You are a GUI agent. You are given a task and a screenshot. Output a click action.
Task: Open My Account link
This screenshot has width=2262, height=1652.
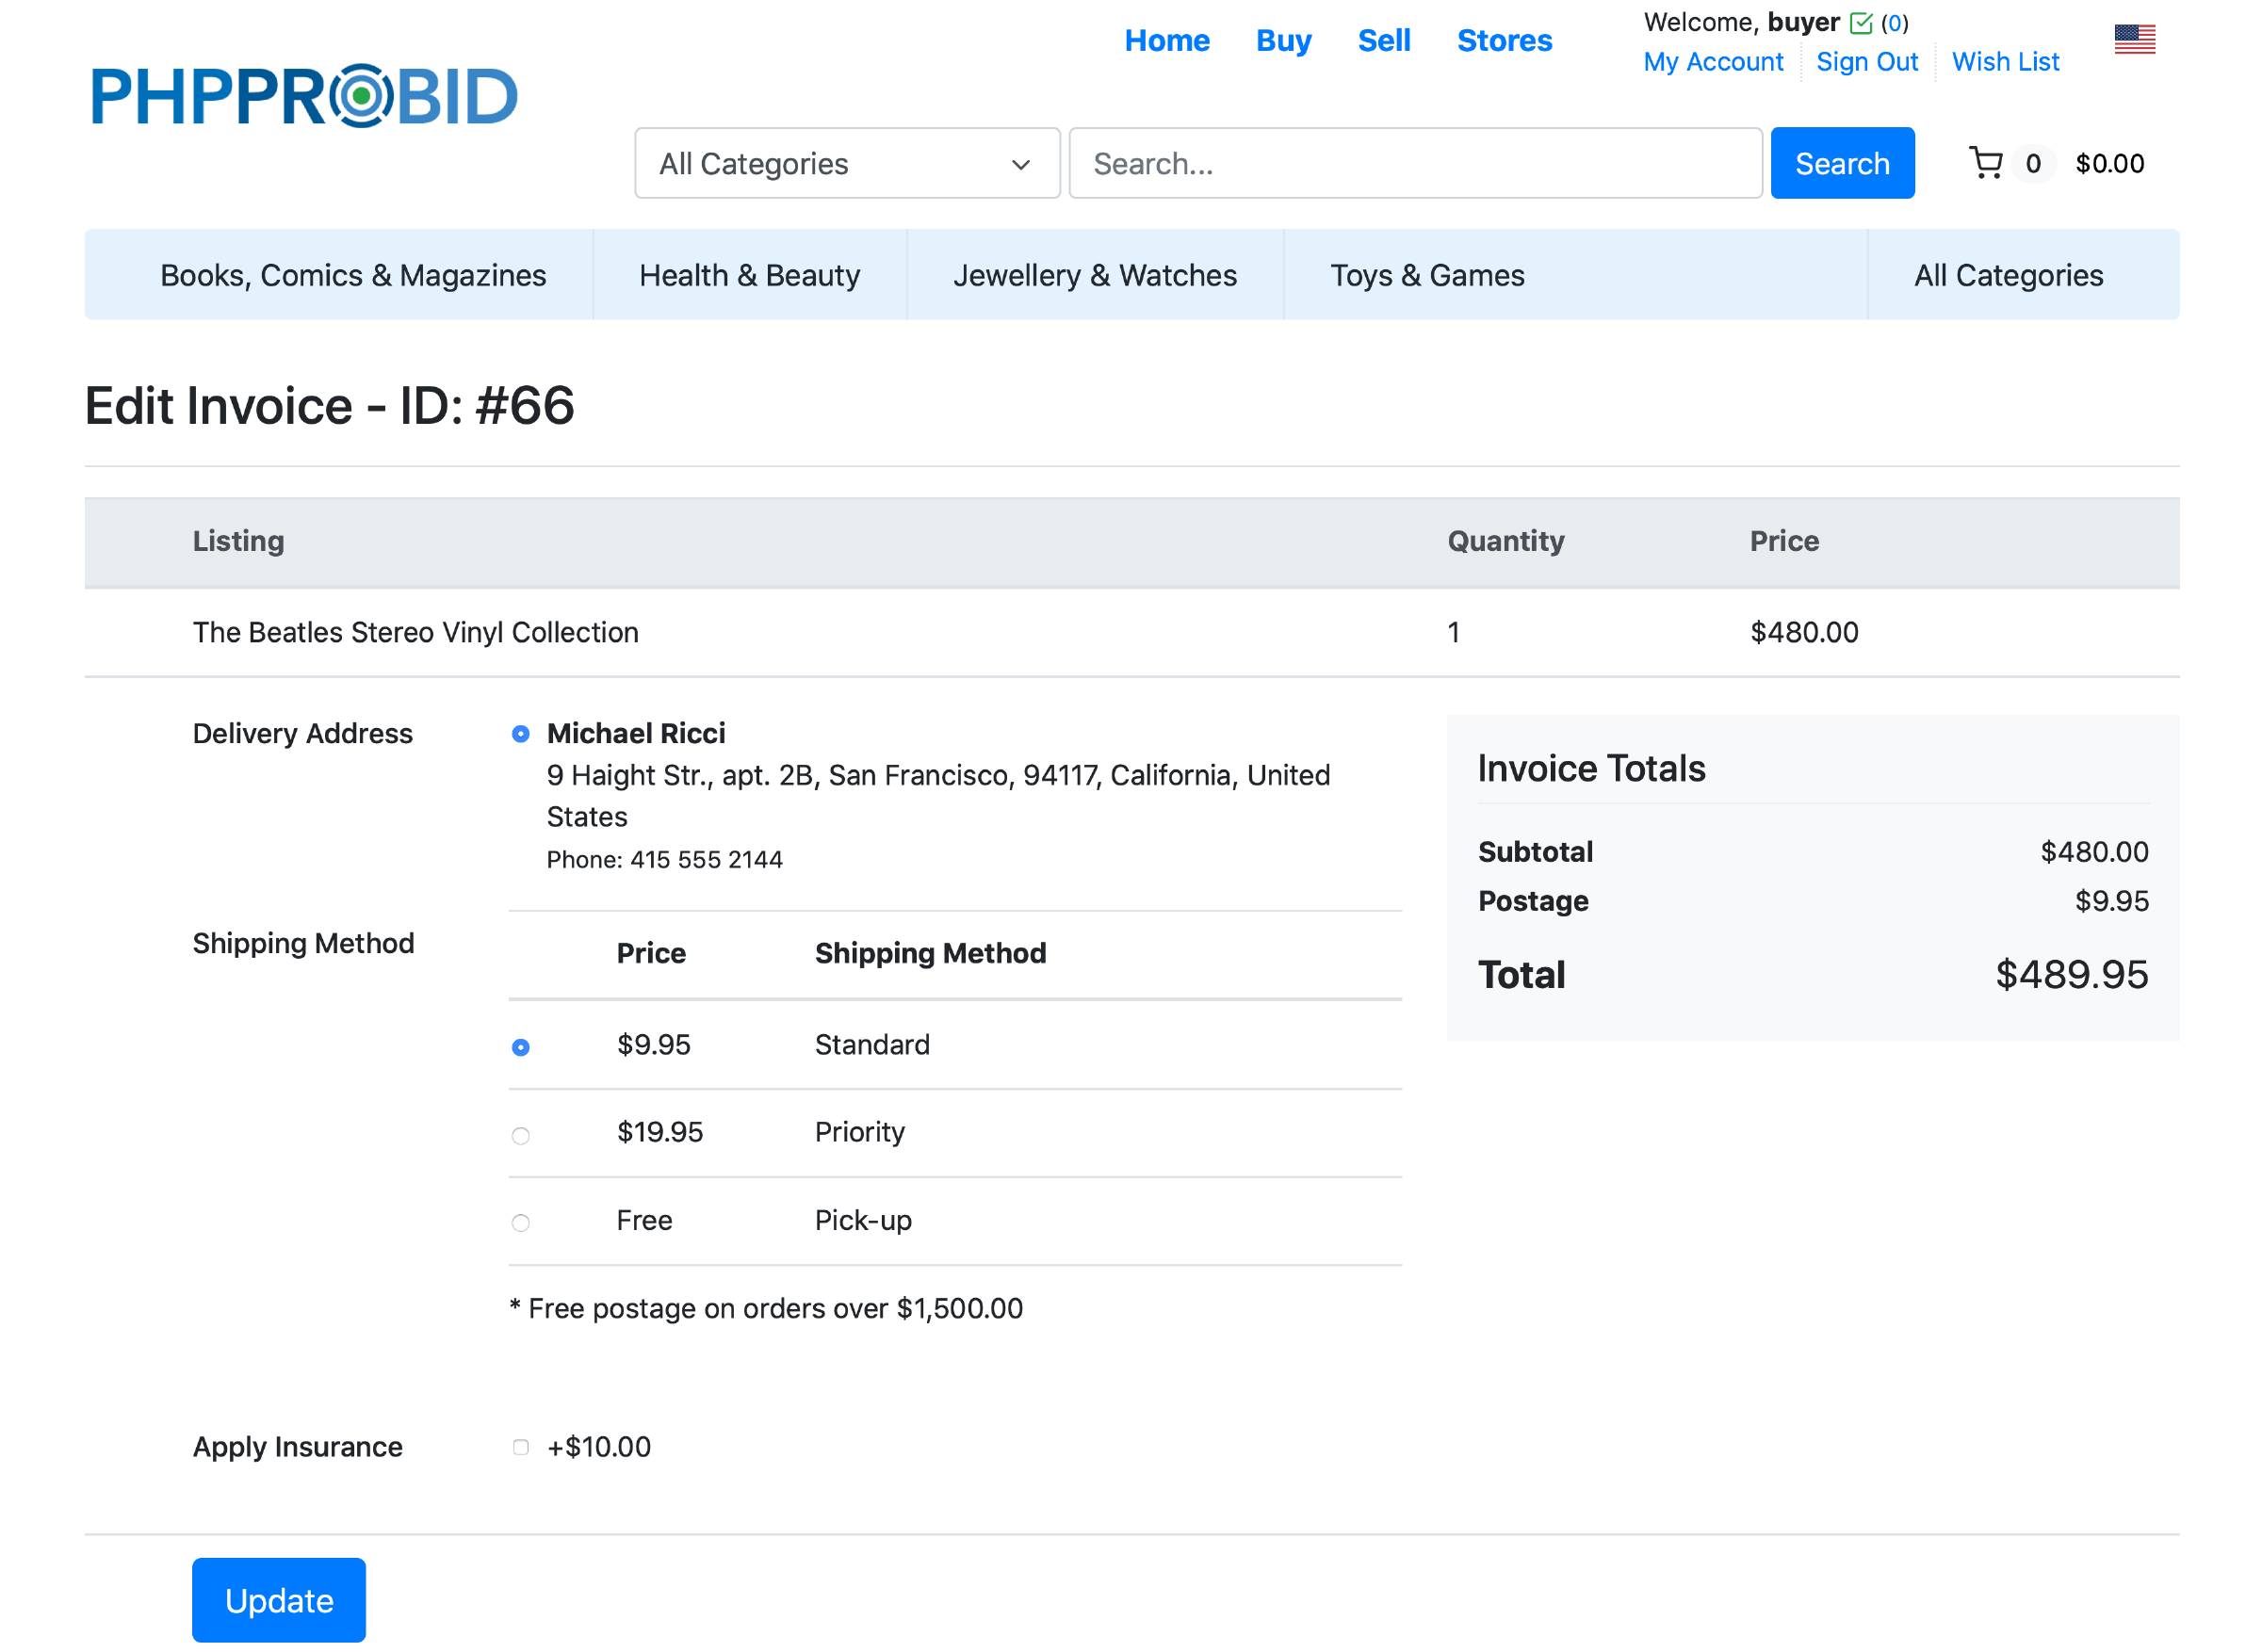[1712, 62]
